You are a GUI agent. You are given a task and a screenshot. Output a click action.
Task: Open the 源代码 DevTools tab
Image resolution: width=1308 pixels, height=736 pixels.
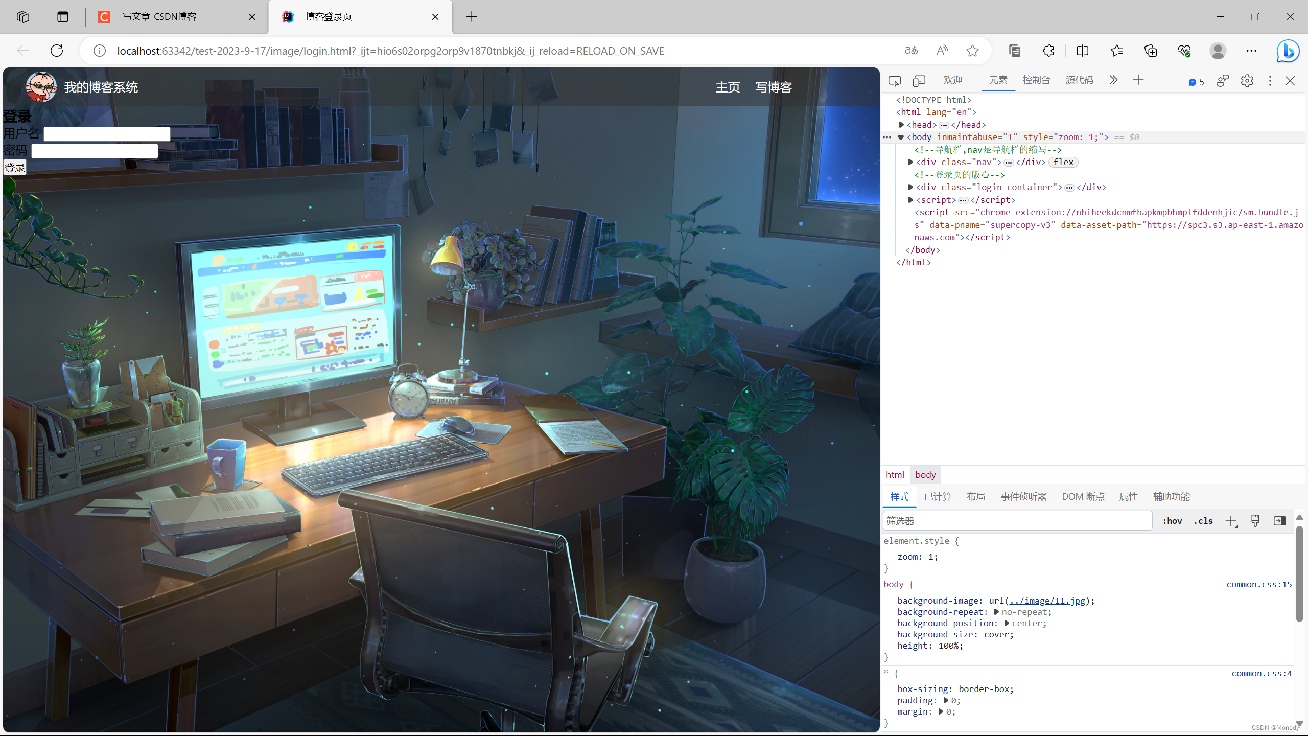1080,80
